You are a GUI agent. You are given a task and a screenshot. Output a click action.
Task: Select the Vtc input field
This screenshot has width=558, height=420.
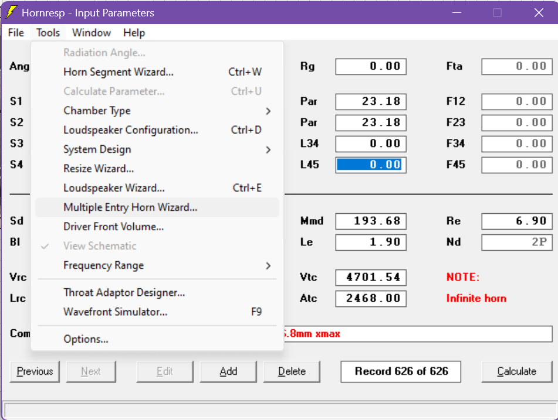coord(371,278)
